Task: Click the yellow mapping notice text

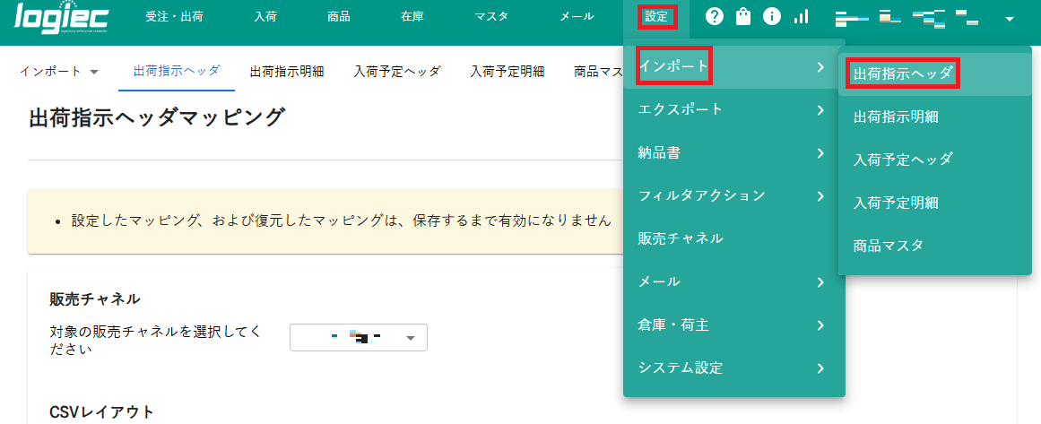Action: click(x=342, y=221)
